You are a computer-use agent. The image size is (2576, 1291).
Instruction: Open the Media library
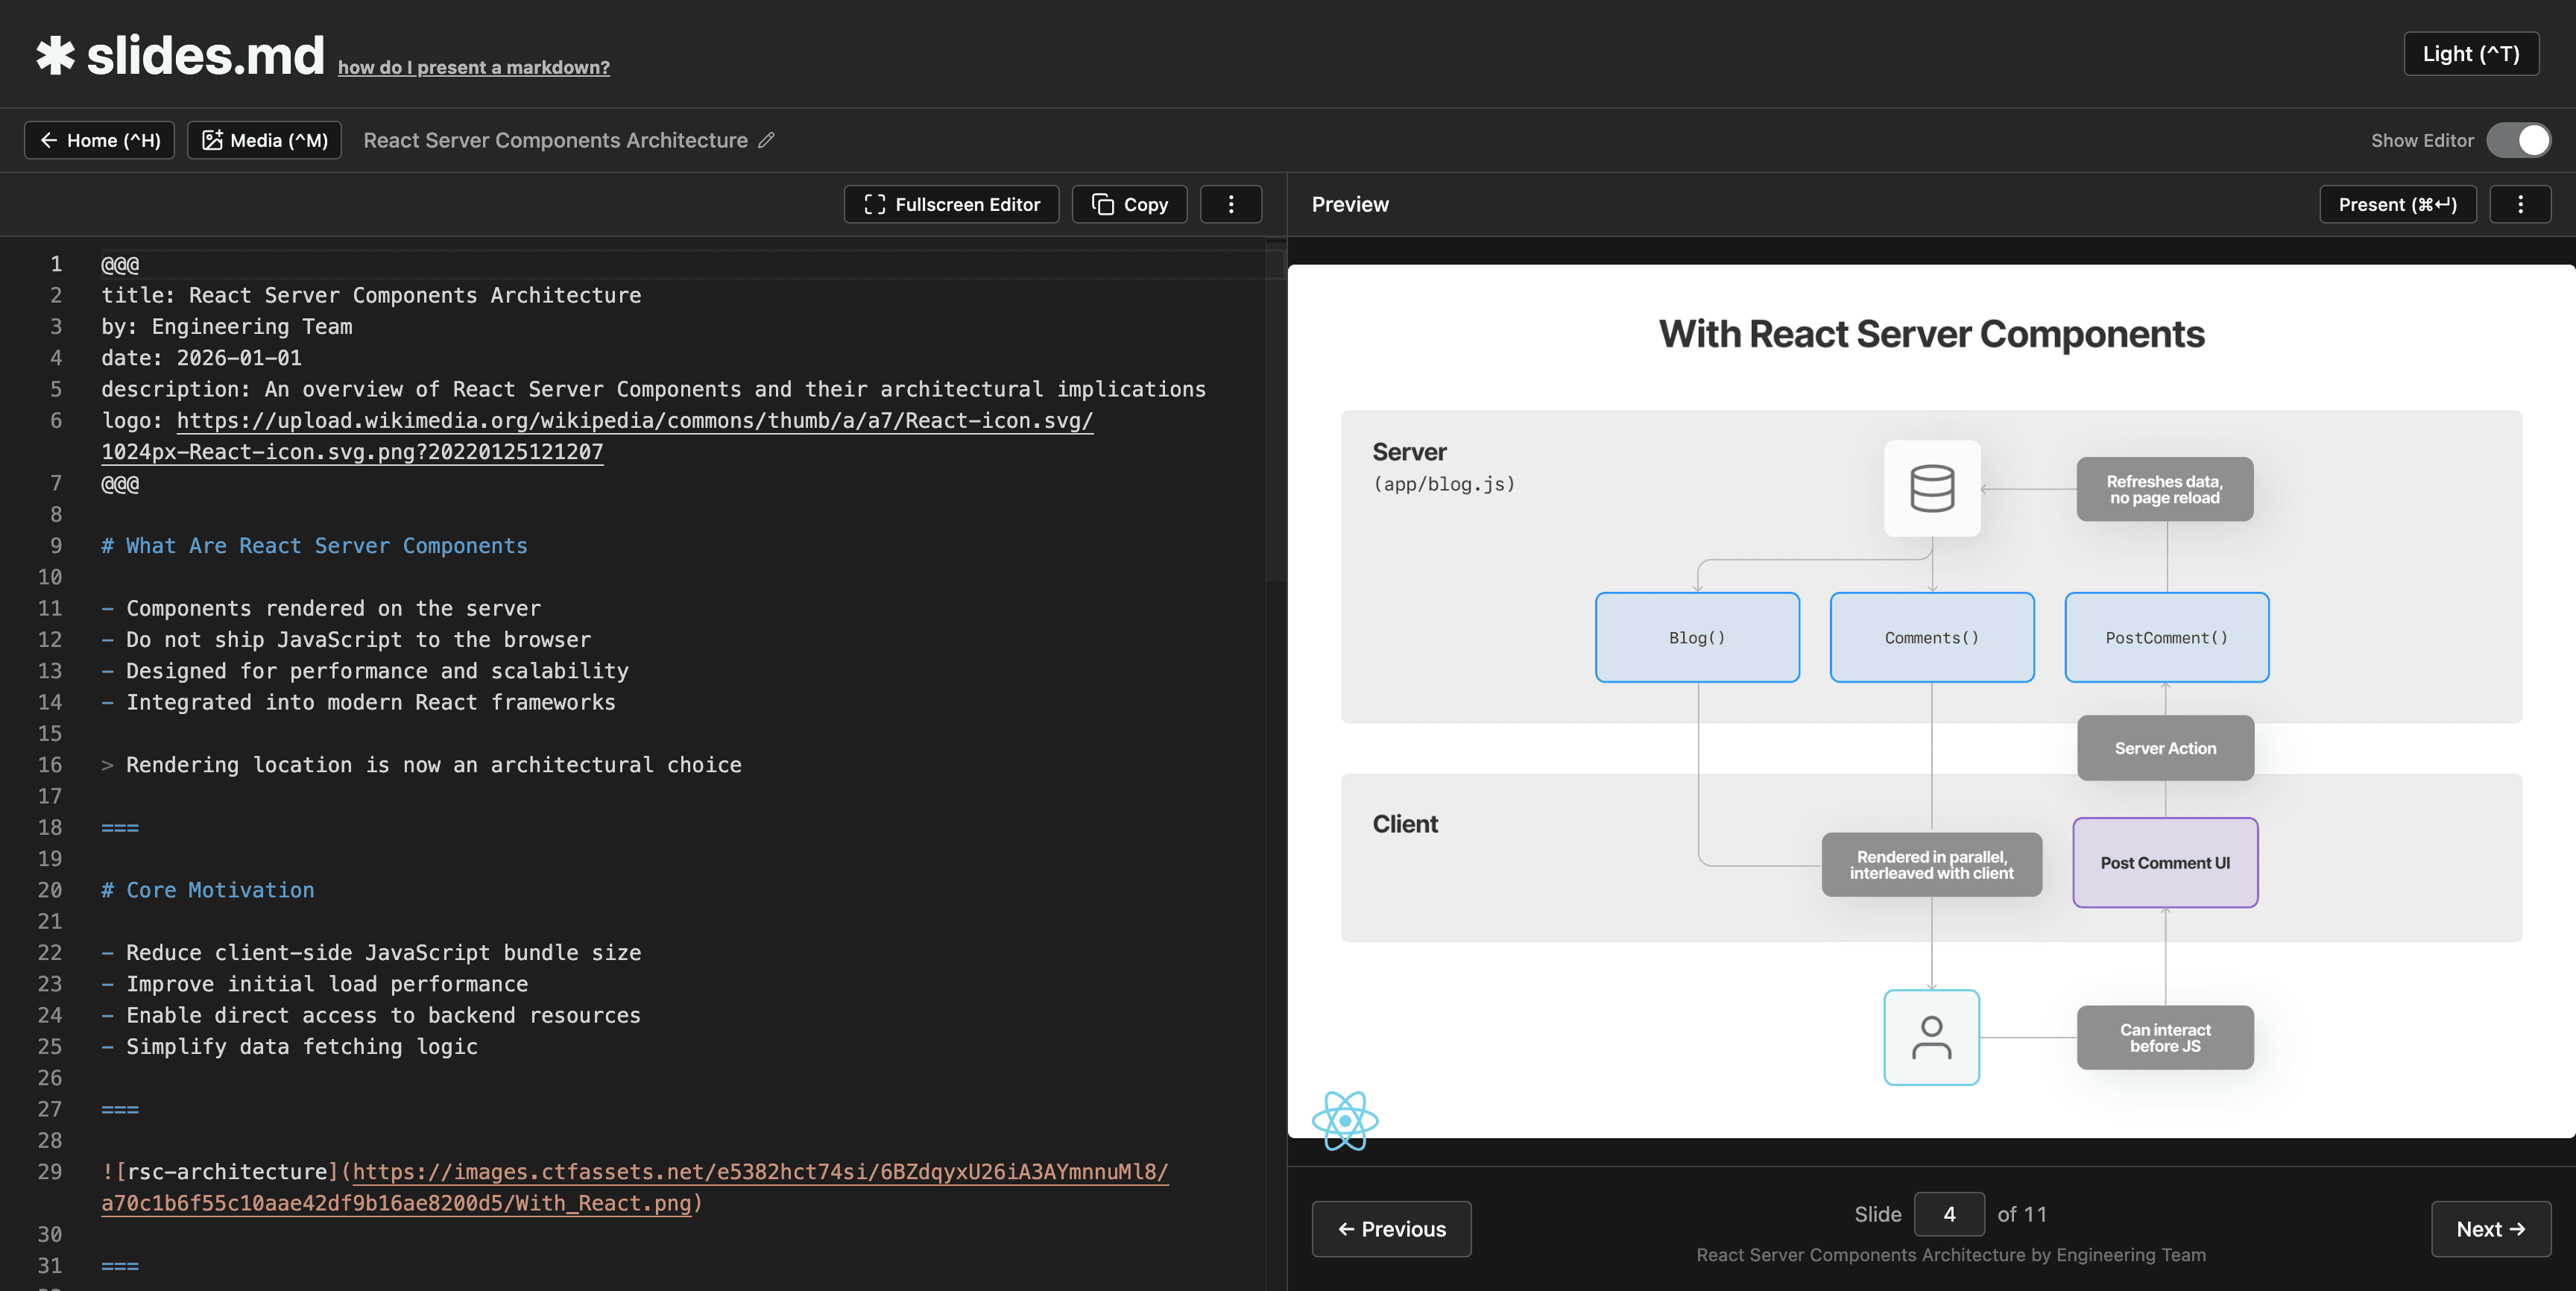[265, 141]
